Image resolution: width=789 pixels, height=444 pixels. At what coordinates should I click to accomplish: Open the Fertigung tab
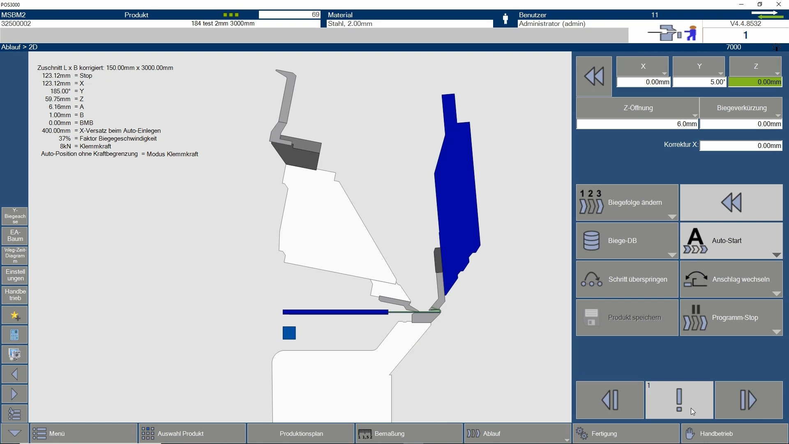coord(626,434)
